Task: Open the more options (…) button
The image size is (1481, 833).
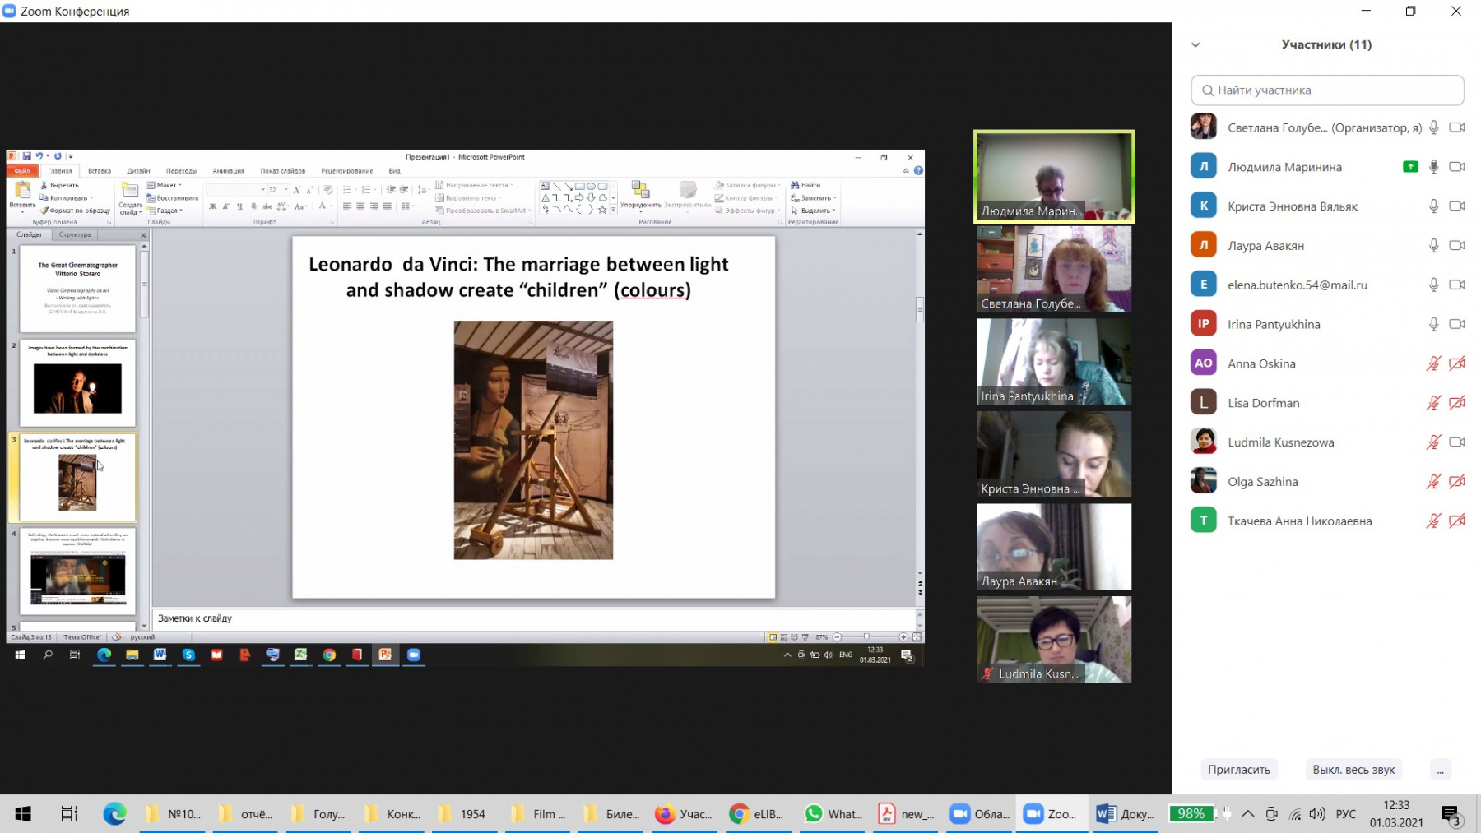Action: (x=1440, y=770)
